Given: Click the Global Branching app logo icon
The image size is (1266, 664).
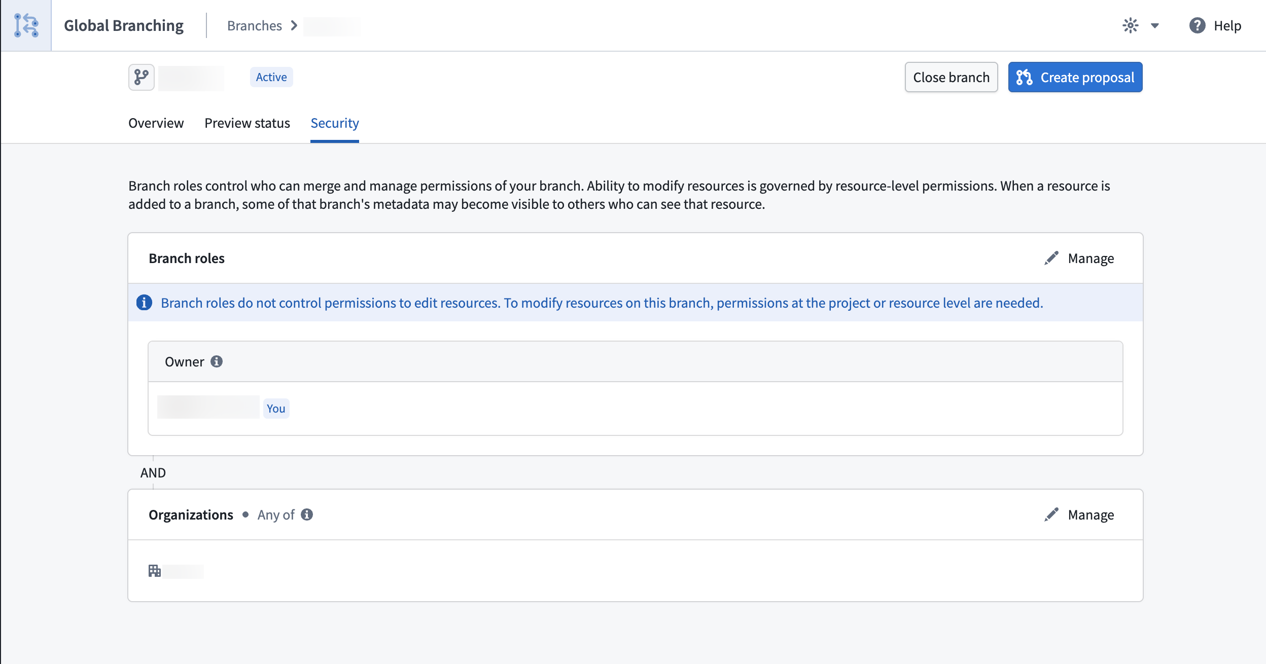Looking at the screenshot, I should [x=25, y=25].
